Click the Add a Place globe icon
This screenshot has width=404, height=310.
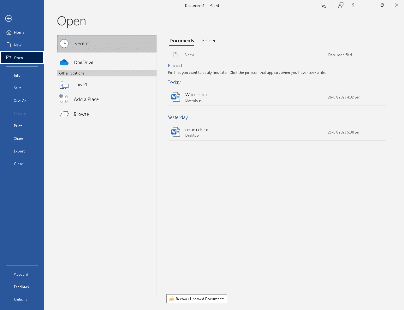click(64, 99)
